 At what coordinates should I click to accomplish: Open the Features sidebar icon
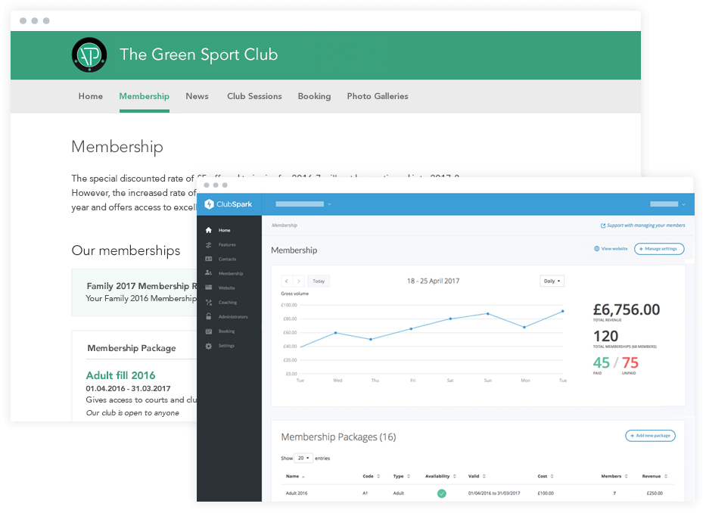[209, 244]
